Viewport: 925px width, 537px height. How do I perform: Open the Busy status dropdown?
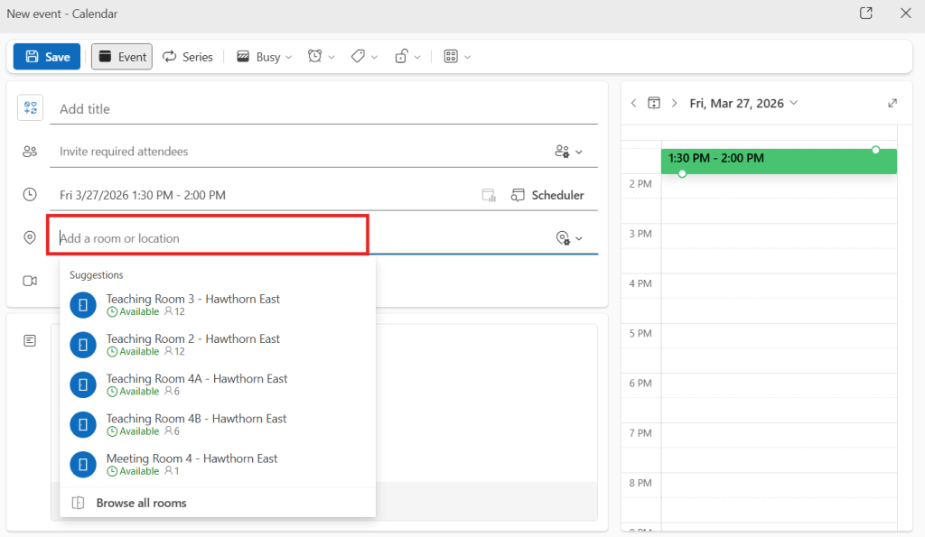tap(265, 57)
